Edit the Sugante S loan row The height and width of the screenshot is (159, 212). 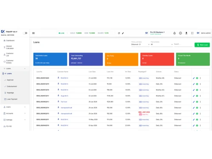tap(194, 96)
